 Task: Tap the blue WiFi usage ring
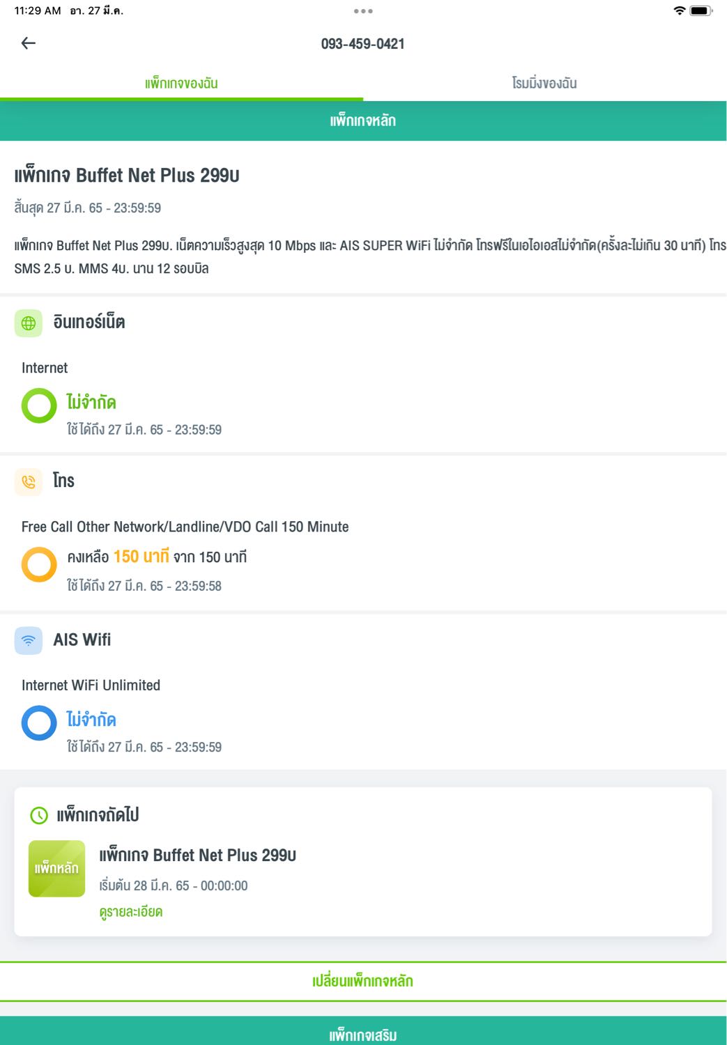39,723
